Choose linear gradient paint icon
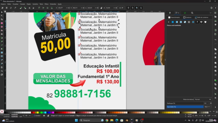This screenshot has width=218, height=123. pos(177,22)
